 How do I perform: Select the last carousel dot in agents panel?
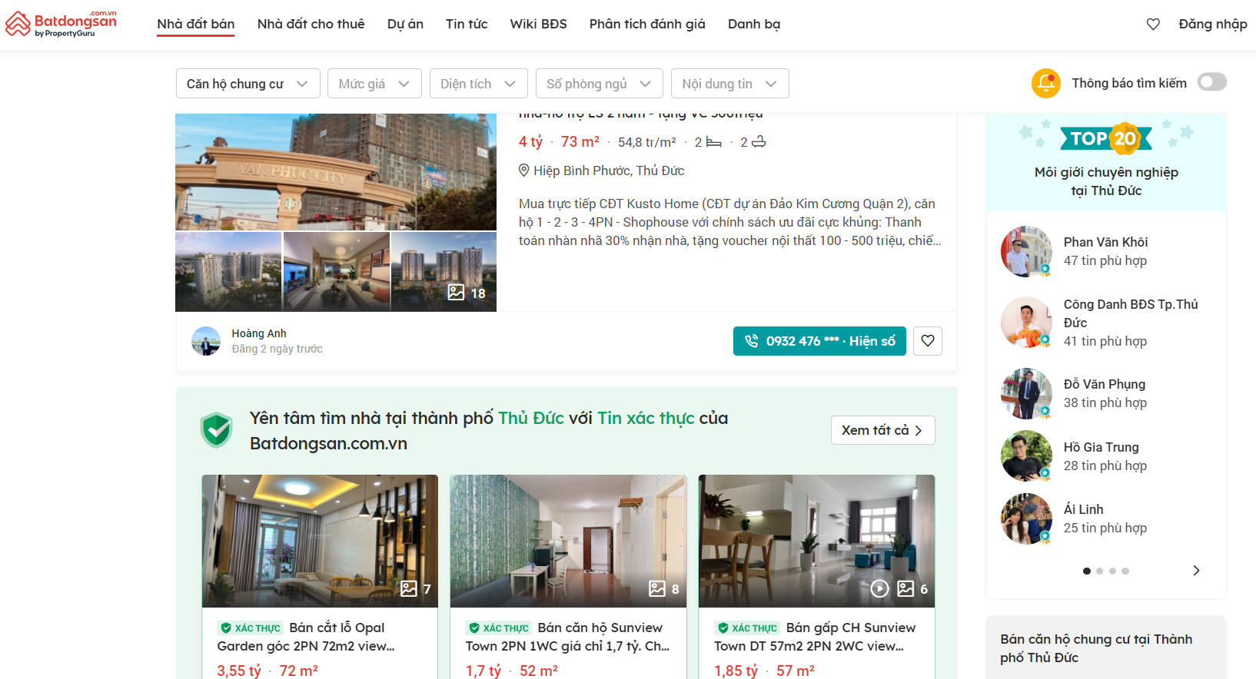coord(1125,571)
